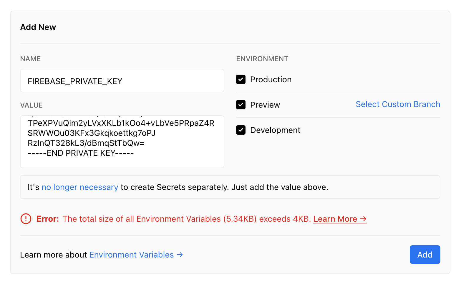Click inside the private key value textarea
This screenshot has height=284, width=461.
[122, 142]
